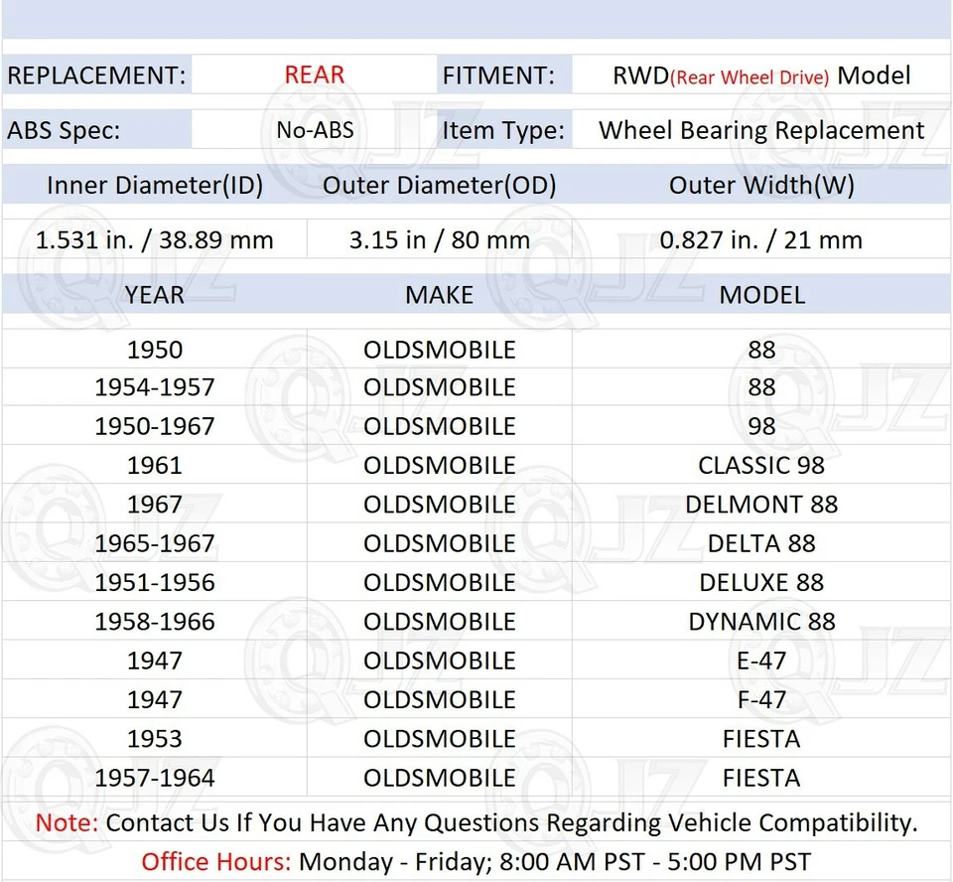This screenshot has width=953, height=882.
Task: Select the Office Hours information line
Action: 476,860
